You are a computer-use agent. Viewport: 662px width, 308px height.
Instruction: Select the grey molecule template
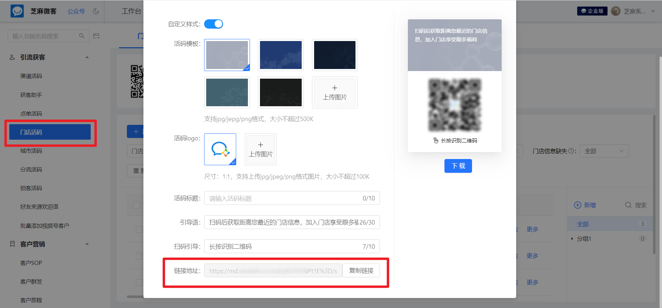click(x=227, y=55)
